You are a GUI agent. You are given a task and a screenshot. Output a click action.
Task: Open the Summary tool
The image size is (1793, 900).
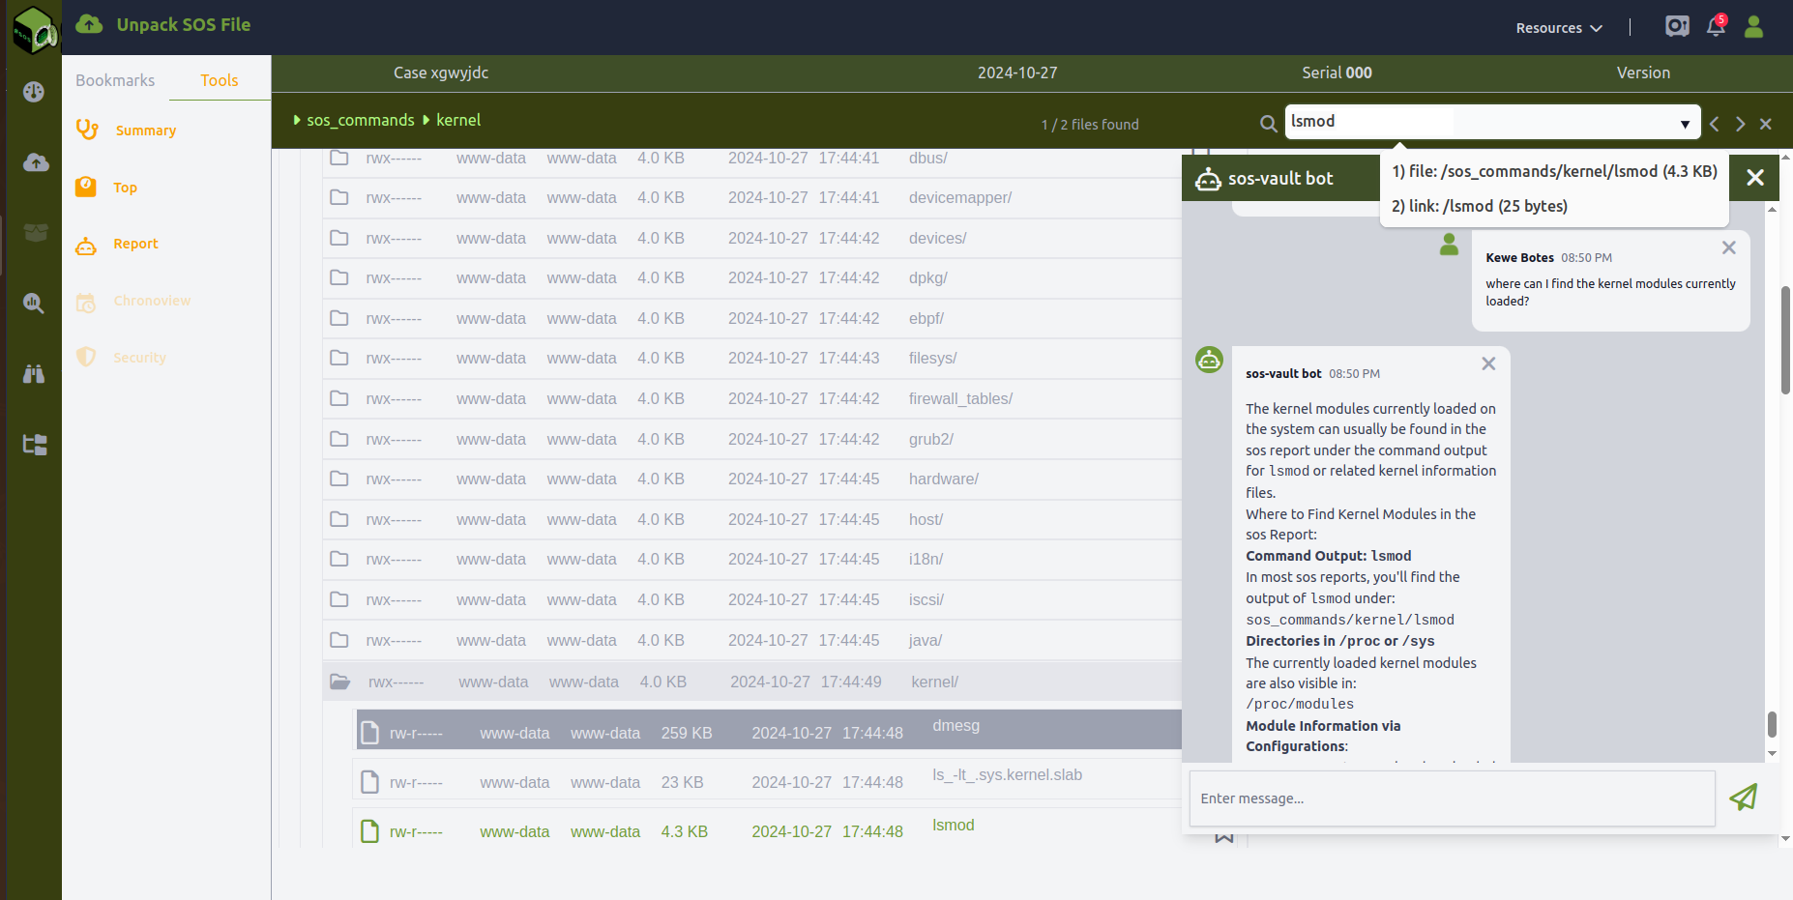click(x=146, y=131)
